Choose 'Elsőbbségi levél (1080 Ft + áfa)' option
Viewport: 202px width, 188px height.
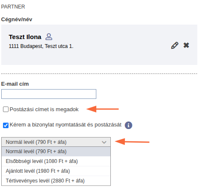(x=56, y=161)
